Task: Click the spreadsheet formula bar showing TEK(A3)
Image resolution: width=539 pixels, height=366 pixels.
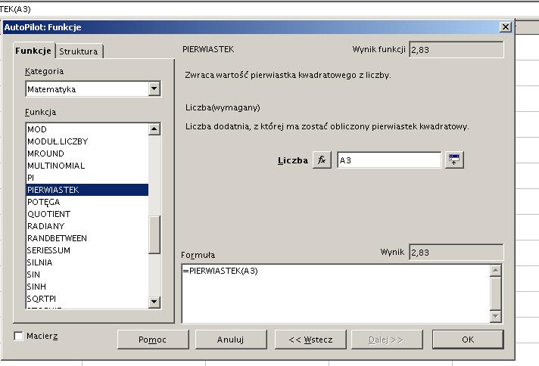Action: [268, 9]
